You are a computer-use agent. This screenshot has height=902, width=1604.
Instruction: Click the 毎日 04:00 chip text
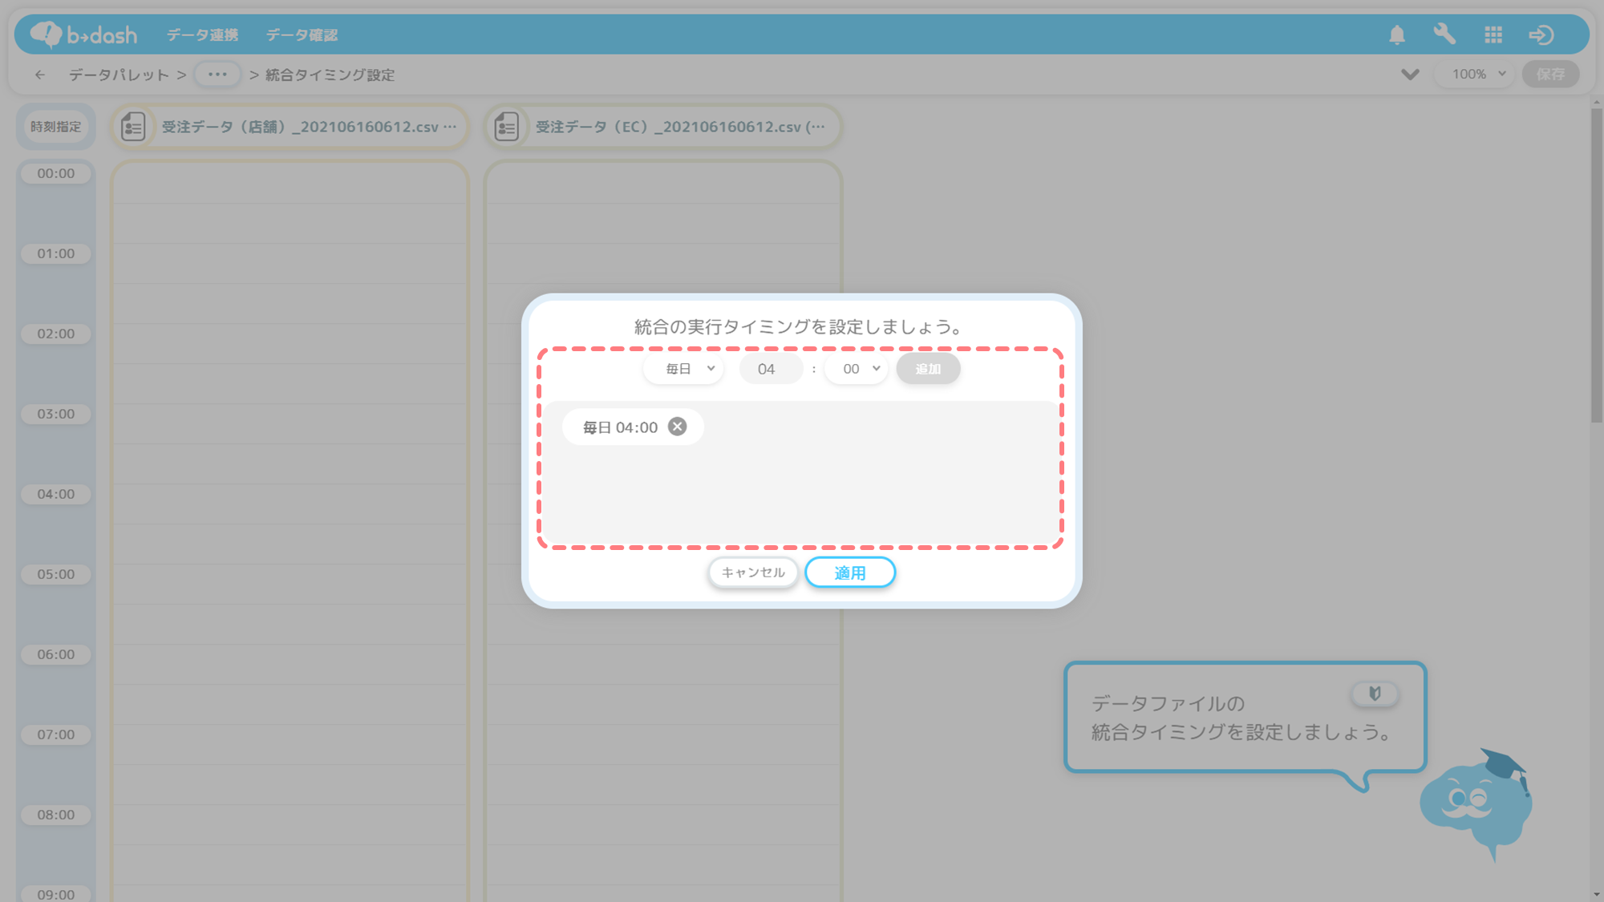(x=620, y=427)
